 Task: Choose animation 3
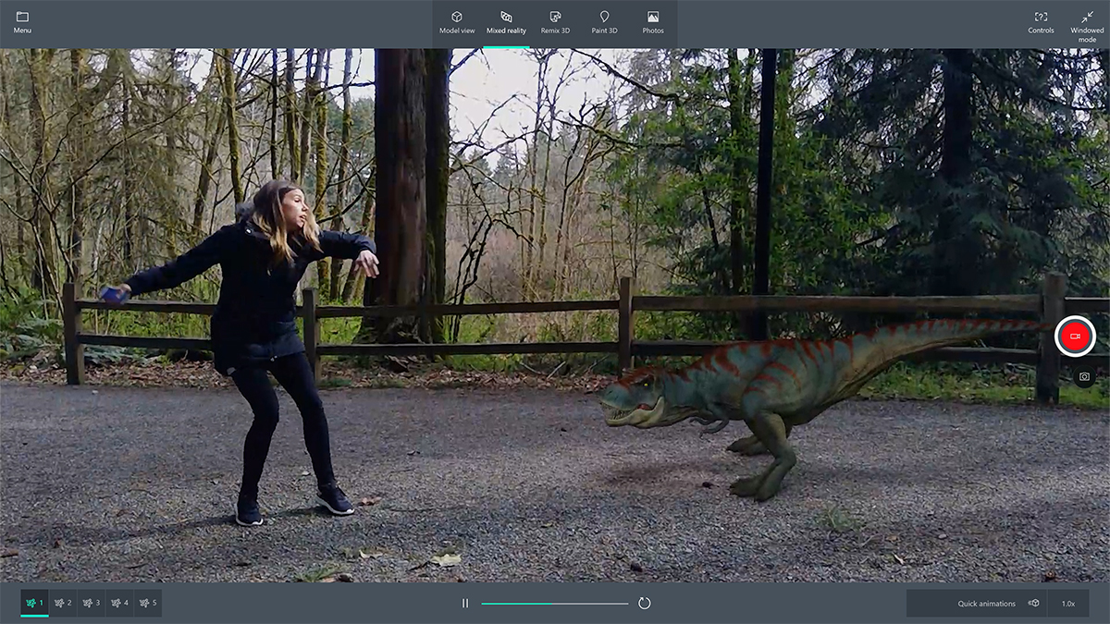pos(92,603)
